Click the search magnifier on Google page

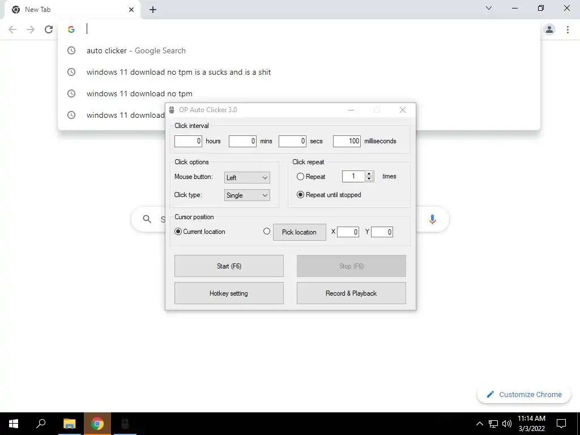coord(147,219)
